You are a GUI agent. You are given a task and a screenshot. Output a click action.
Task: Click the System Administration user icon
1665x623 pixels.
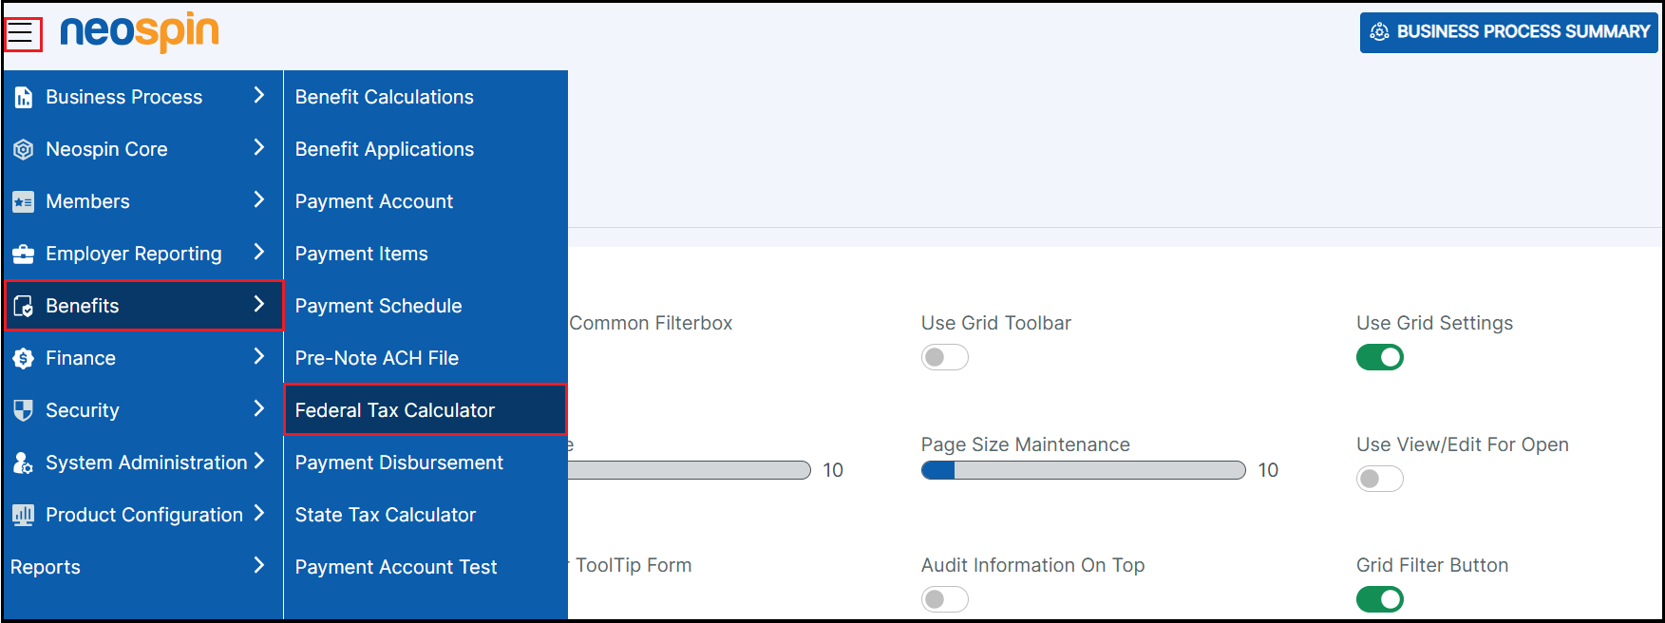(x=24, y=463)
